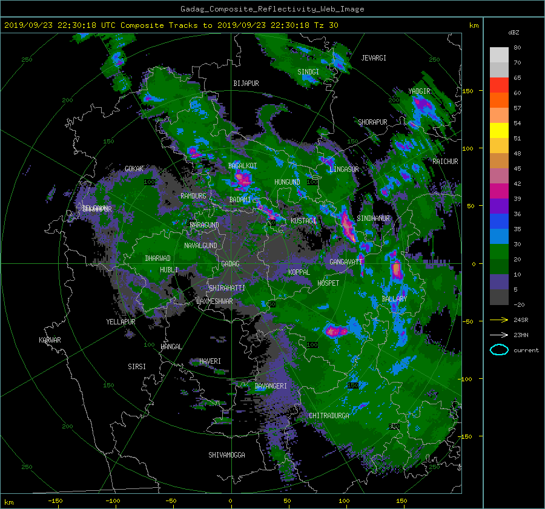Select the blue 35 dBZ color swatch
Image resolution: width=545 pixels, height=509 pixels.
coord(499,222)
